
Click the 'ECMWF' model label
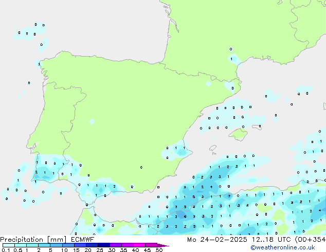point(83,239)
